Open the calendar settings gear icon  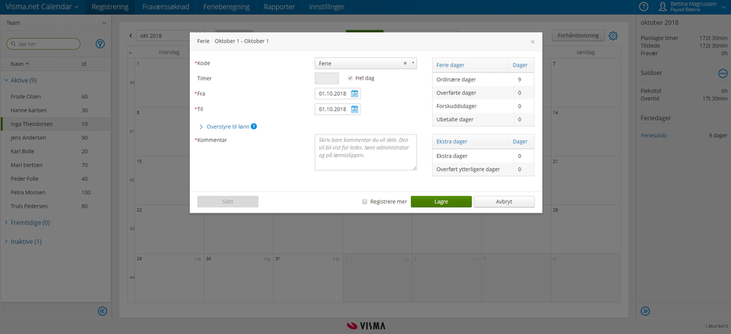click(x=613, y=35)
